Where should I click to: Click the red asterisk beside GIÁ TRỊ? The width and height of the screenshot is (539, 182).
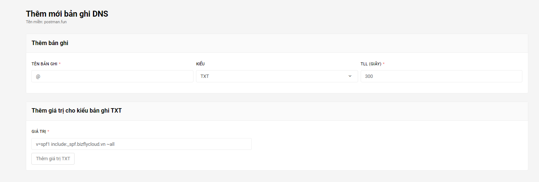[48, 131]
